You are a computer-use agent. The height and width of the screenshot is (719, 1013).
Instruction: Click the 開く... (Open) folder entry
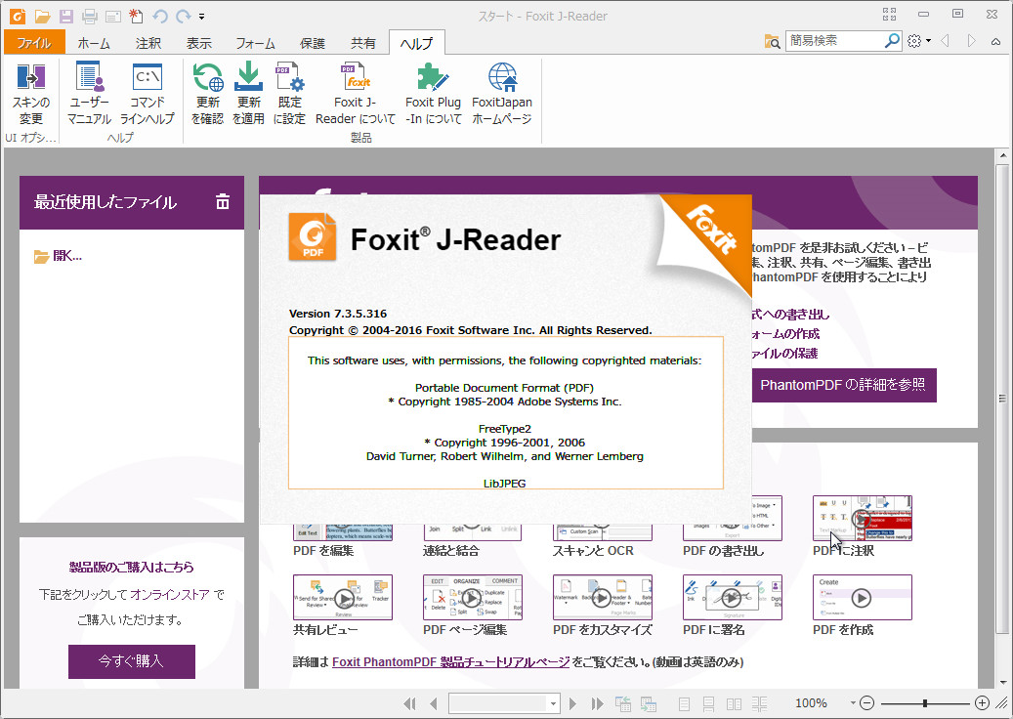click(59, 256)
